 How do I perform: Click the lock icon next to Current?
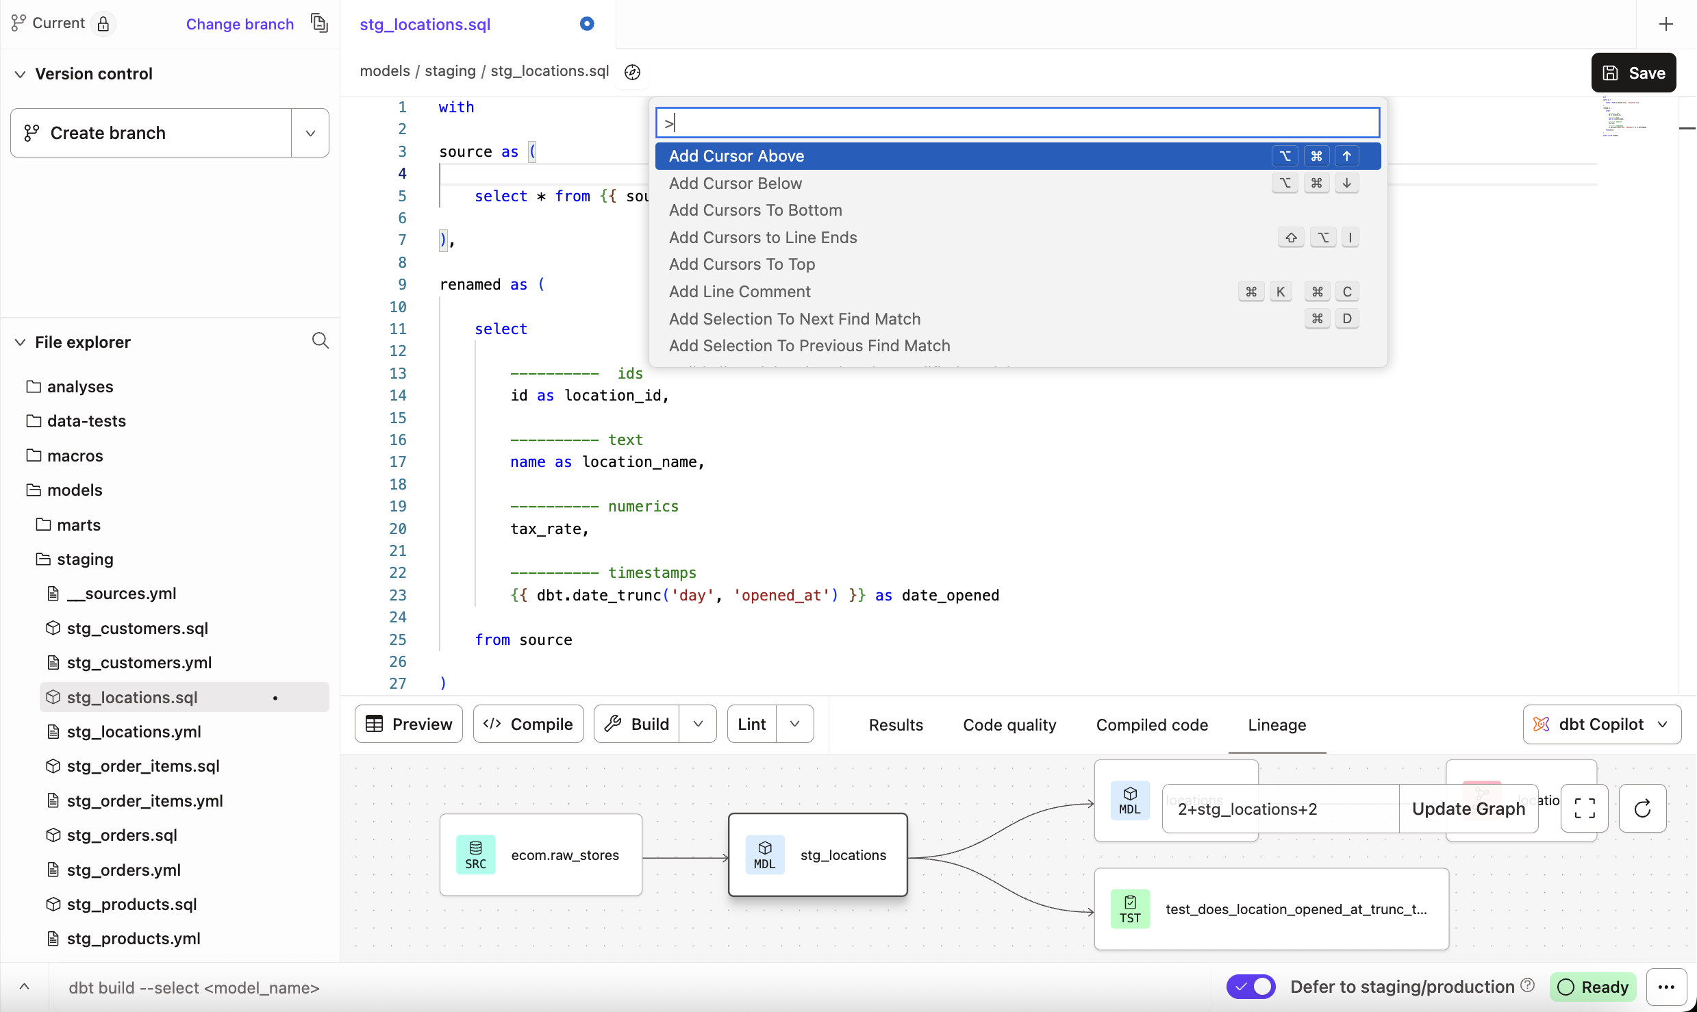[x=103, y=23]
